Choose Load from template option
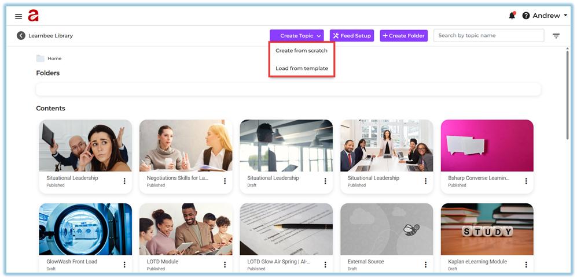This screenshot has height=279, width=577. tap(302, 68)
